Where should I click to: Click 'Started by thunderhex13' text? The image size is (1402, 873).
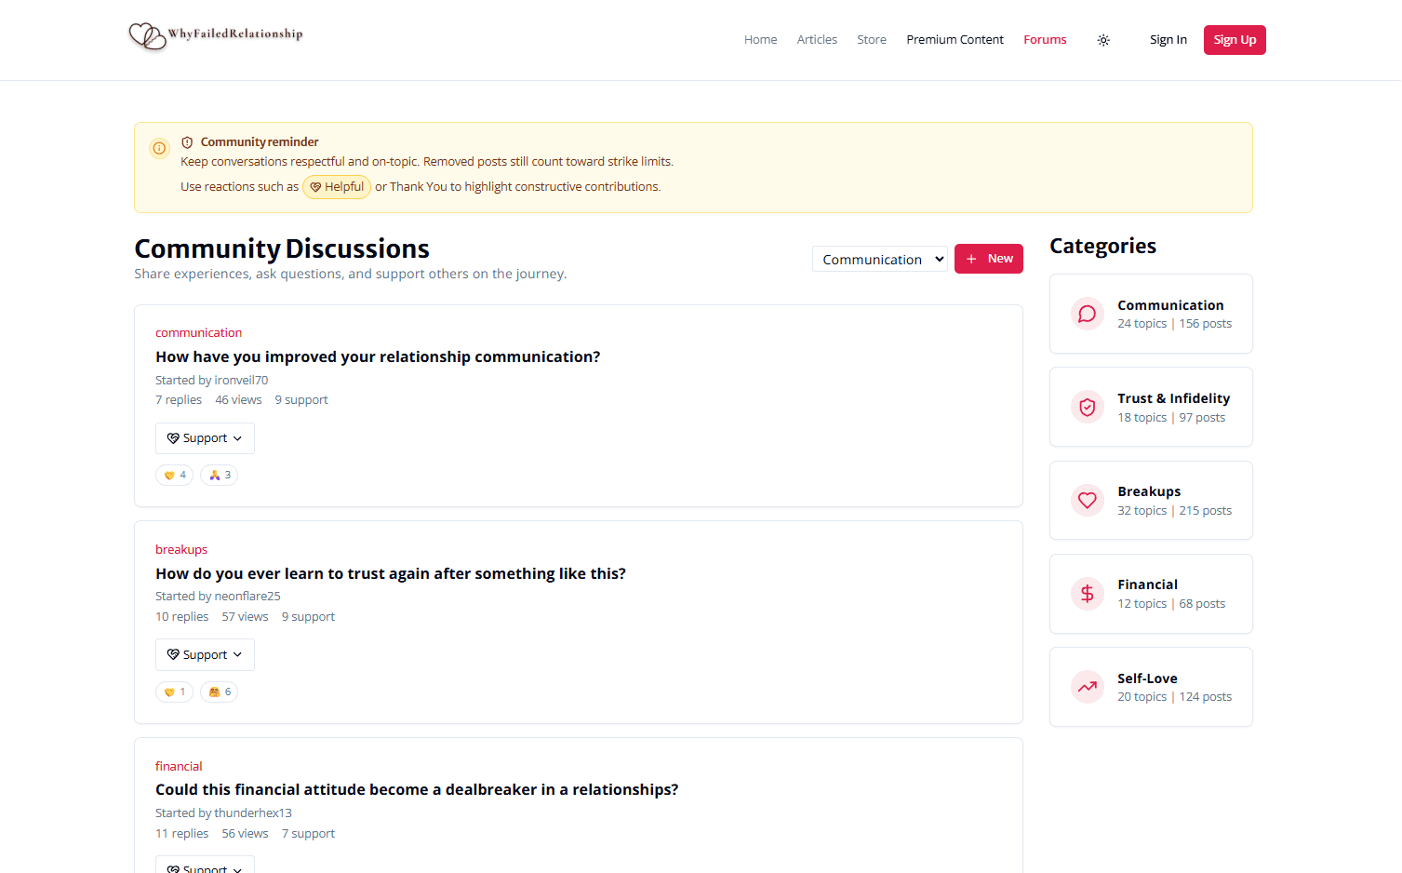pyautogui.click(x=223, y=813)
